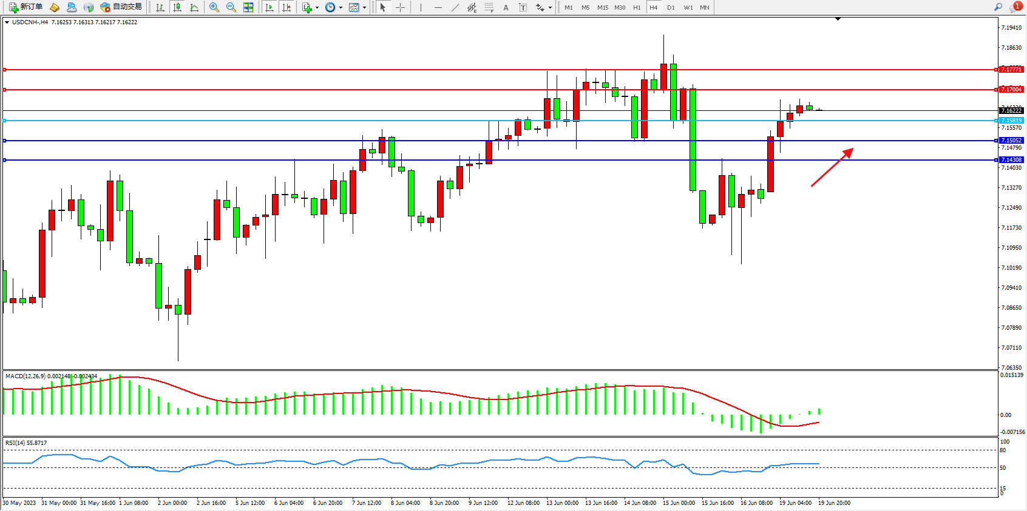Tile chart windows icon

(x=248, y=7)
